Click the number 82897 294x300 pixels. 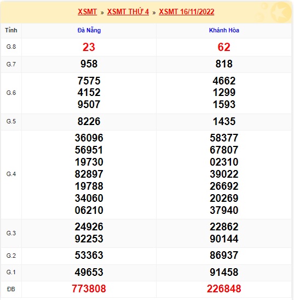tap(89, 174)
